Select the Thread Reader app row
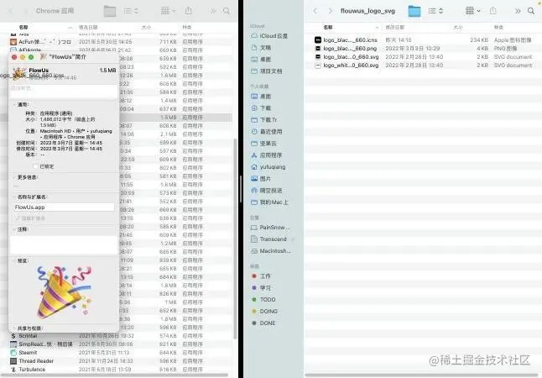The height and width of the screenshot is (378, 542). [x=117, y=361]
